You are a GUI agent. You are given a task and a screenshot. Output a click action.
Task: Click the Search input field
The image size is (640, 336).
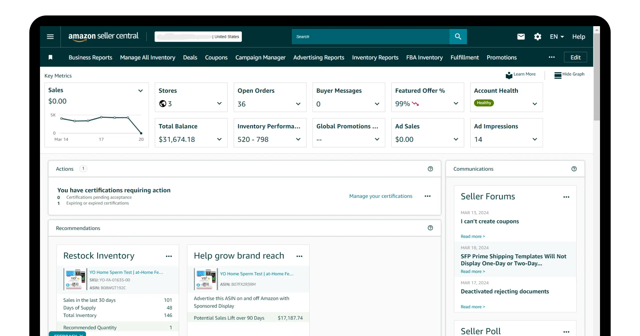[x=370, y=37]
